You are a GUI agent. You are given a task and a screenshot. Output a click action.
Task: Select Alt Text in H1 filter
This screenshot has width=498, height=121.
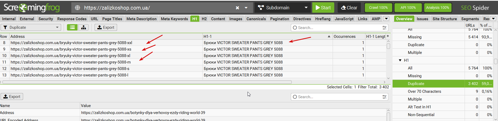click(443, 107)
